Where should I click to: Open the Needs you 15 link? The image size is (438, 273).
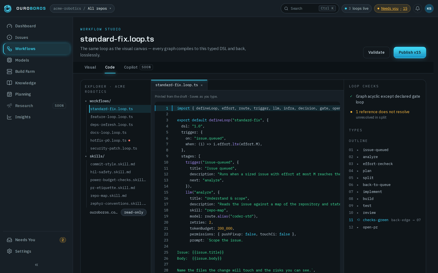tap(392, 8)
